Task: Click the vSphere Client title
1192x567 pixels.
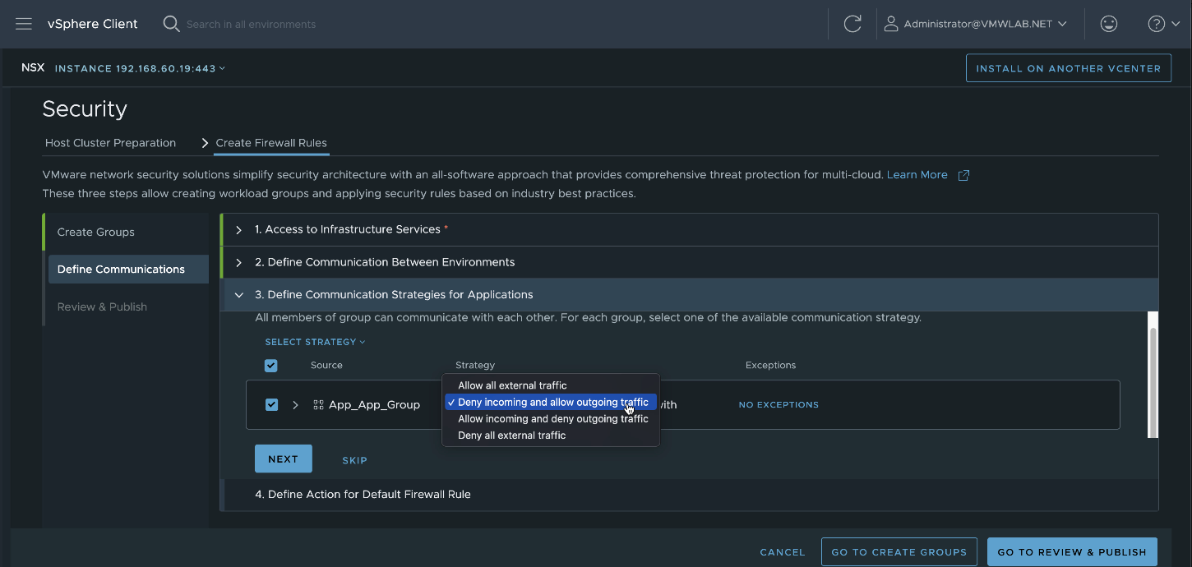Action: pos(93,24)
